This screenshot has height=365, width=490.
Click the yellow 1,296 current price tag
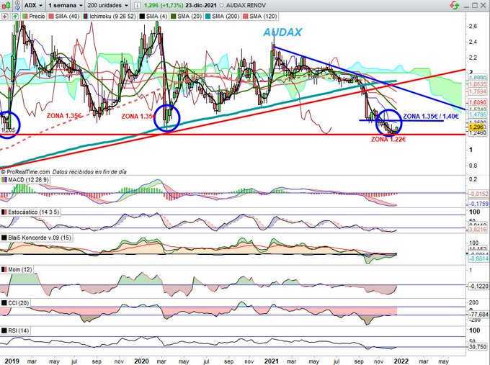(x=476, y=127)
